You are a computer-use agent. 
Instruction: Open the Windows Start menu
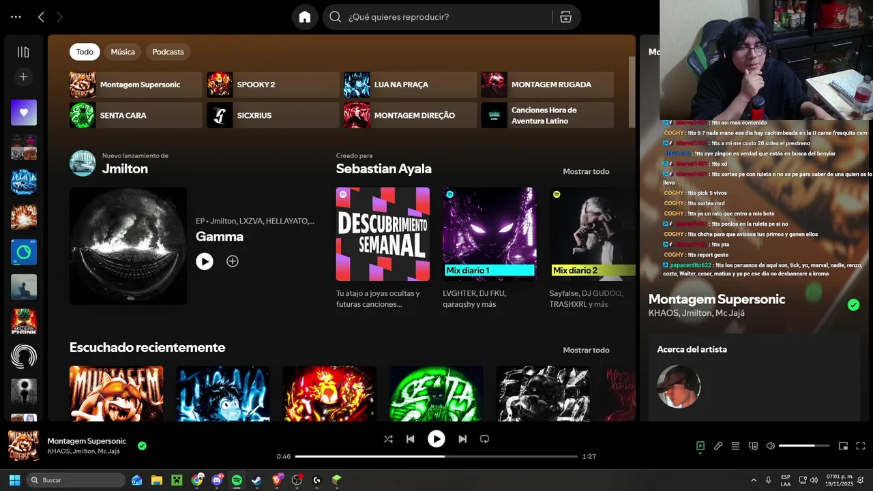pyautogui.click(x=14, y=480)
